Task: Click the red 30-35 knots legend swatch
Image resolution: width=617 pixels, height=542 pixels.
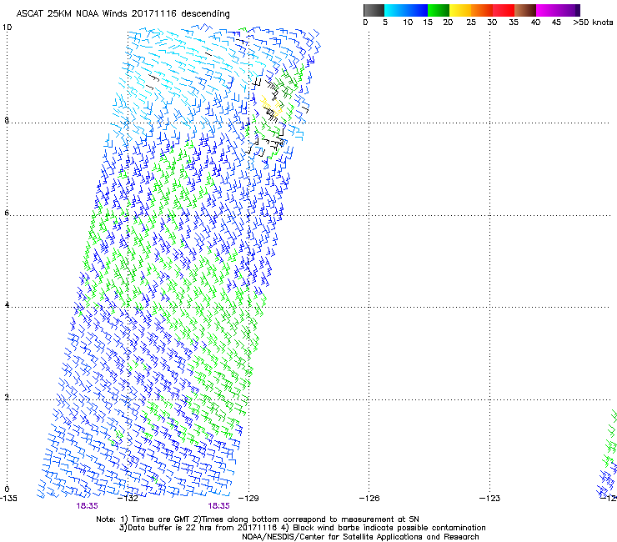Action: tap(504, 10)
